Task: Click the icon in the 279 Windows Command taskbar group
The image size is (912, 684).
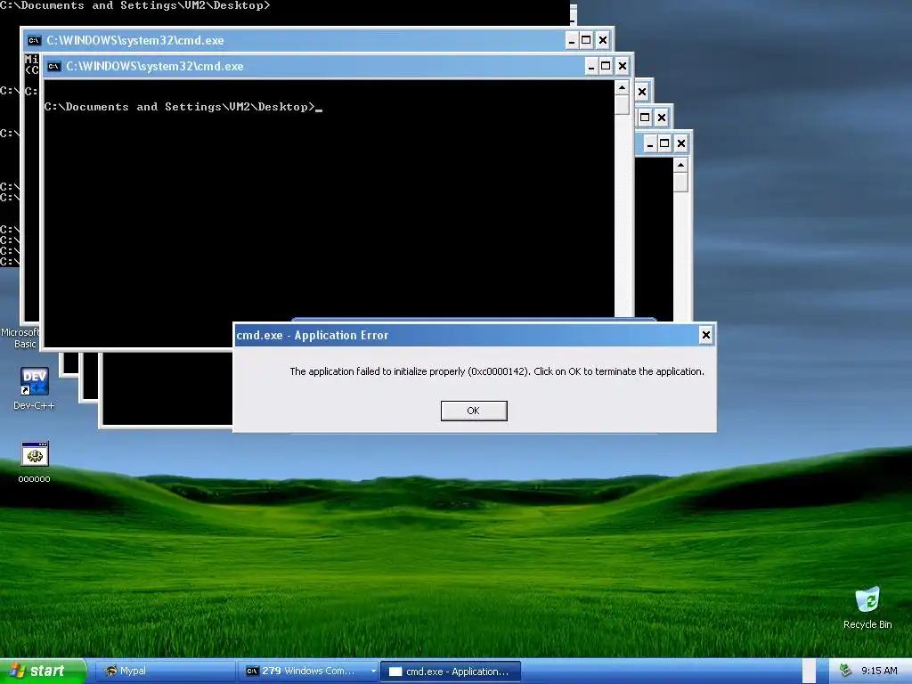Action: (x=252, y=672)
